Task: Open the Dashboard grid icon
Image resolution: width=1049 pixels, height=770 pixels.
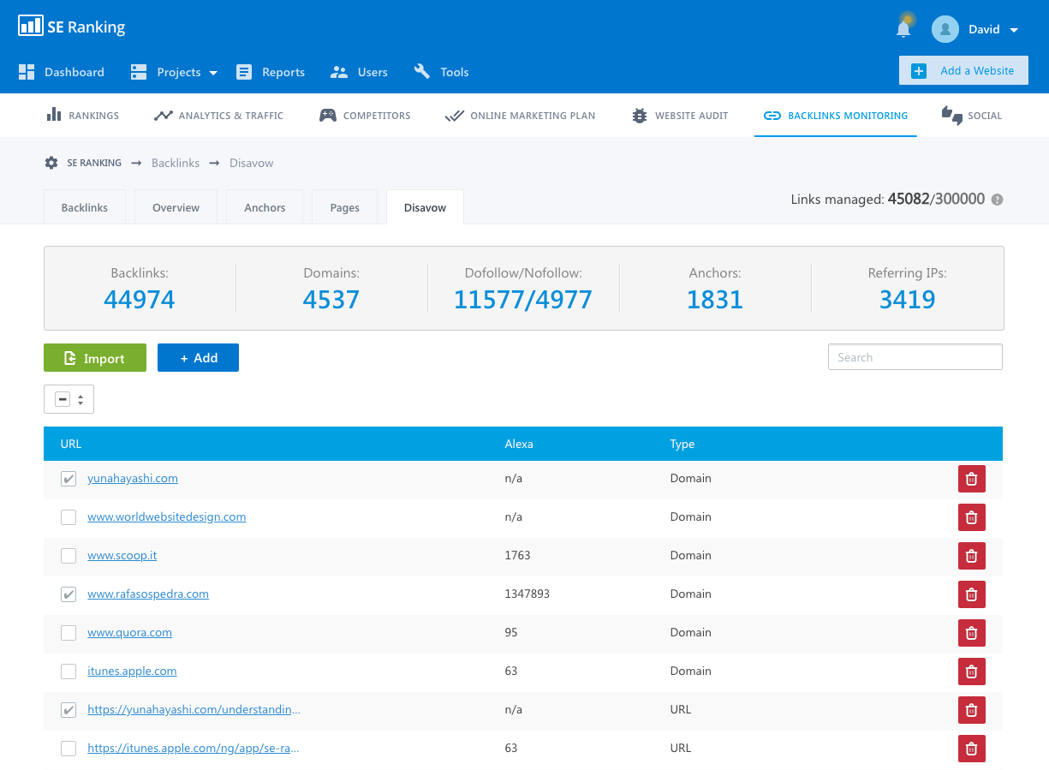Action: click(x=27, y=72)
